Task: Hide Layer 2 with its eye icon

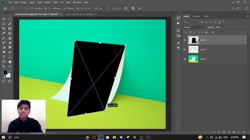Action: (185, 40)
